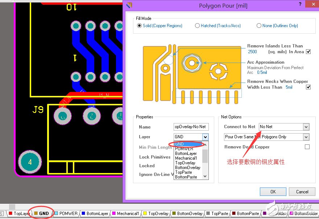Edit the 2500 sq. mils island value
Viewport: 319px width, 219px height.
click(252, 52)
